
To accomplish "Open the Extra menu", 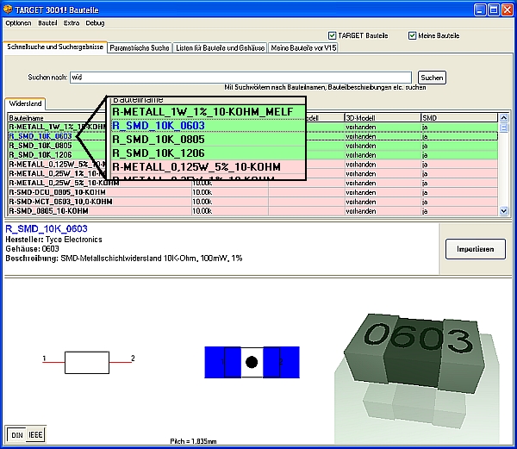I will [72, 22].
